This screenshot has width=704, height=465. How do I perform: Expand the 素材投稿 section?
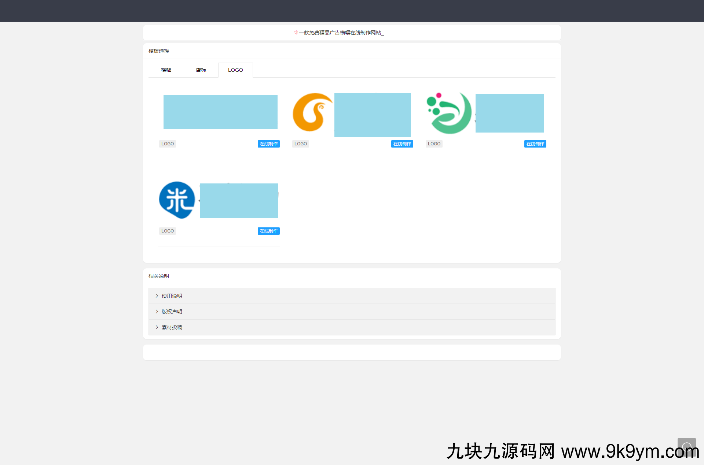click(172, 327)
